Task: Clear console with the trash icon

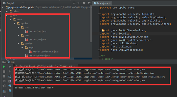Action: pyautogui.click(x=10, y=91)
